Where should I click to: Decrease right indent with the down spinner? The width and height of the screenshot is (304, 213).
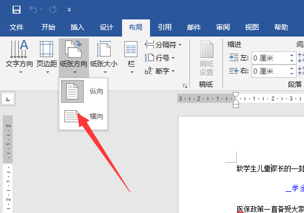(x=292, y=74)
